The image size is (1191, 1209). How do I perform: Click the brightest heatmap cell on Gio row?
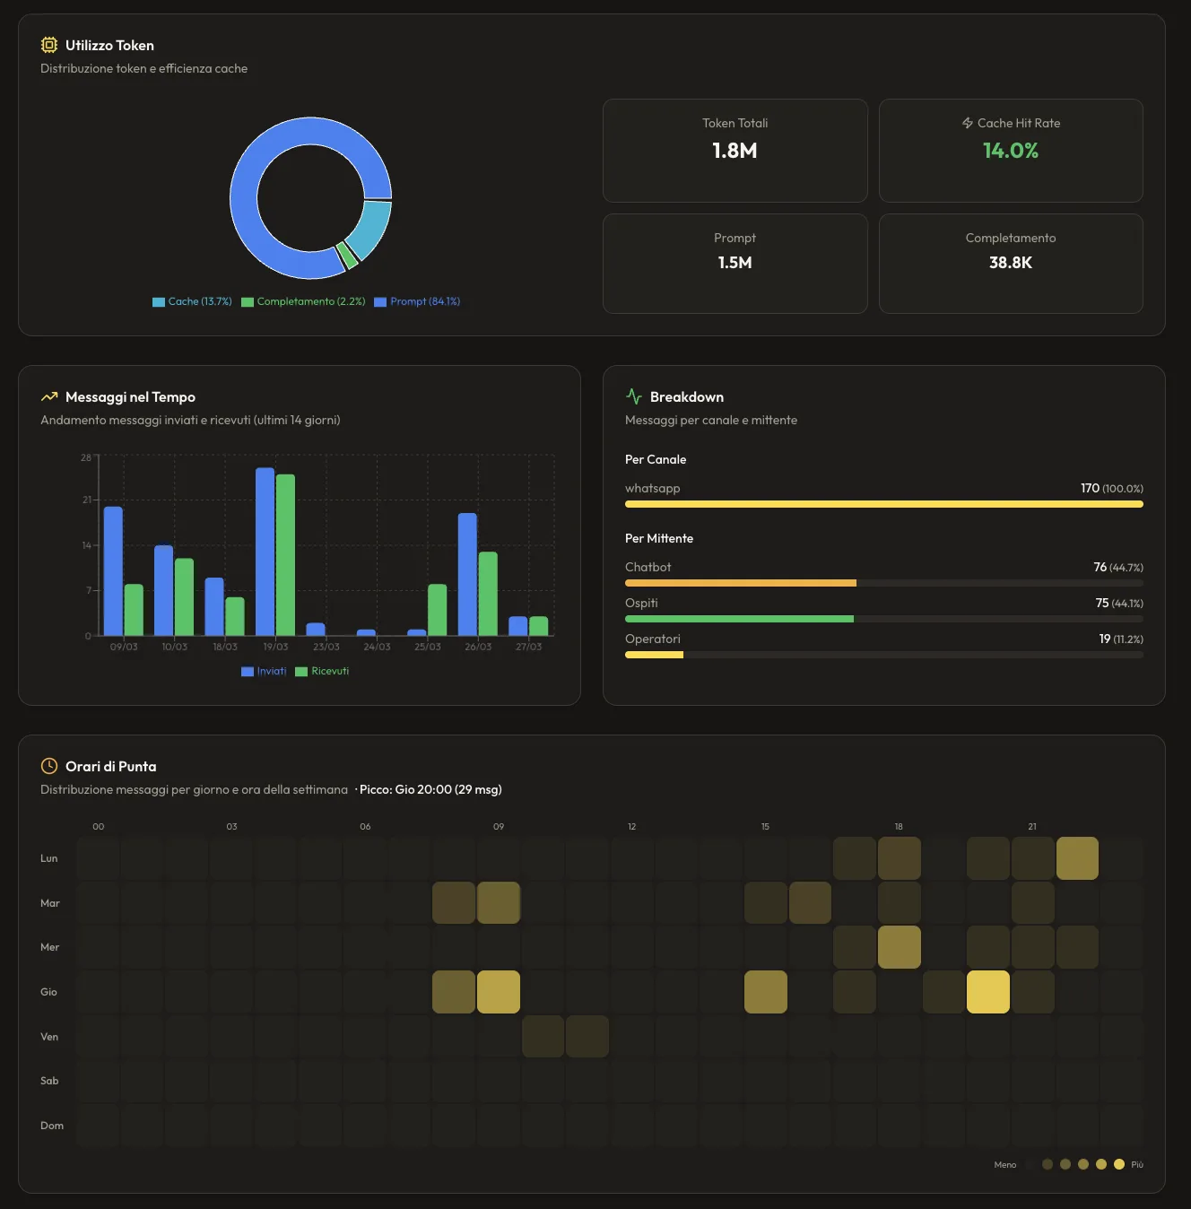tap(988, 992)
